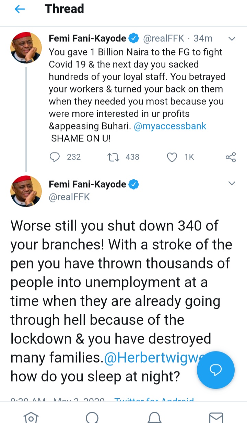
Task: Share the first tweet
Action: 231,157
